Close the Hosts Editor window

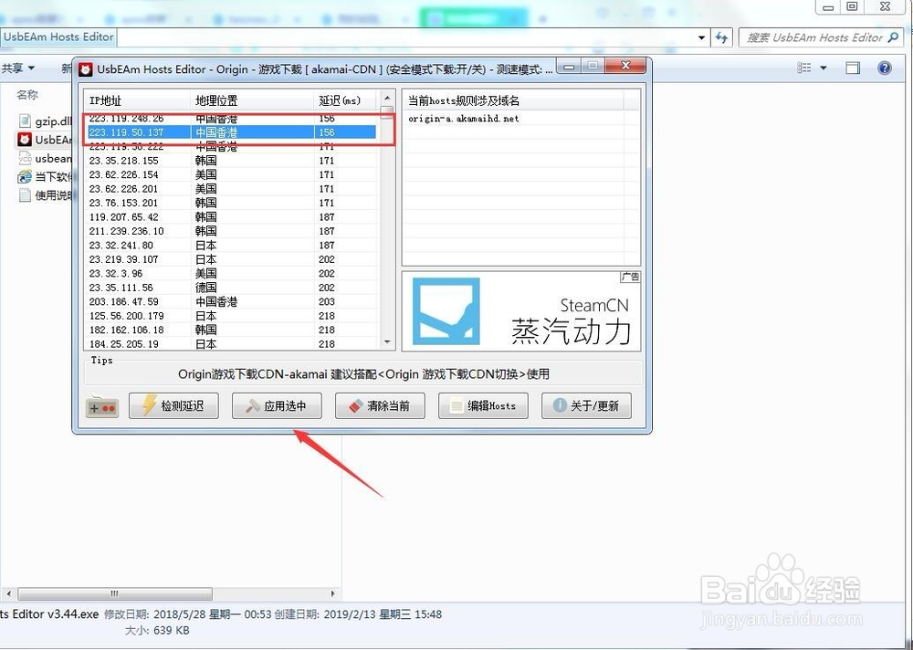pos(624,66)
